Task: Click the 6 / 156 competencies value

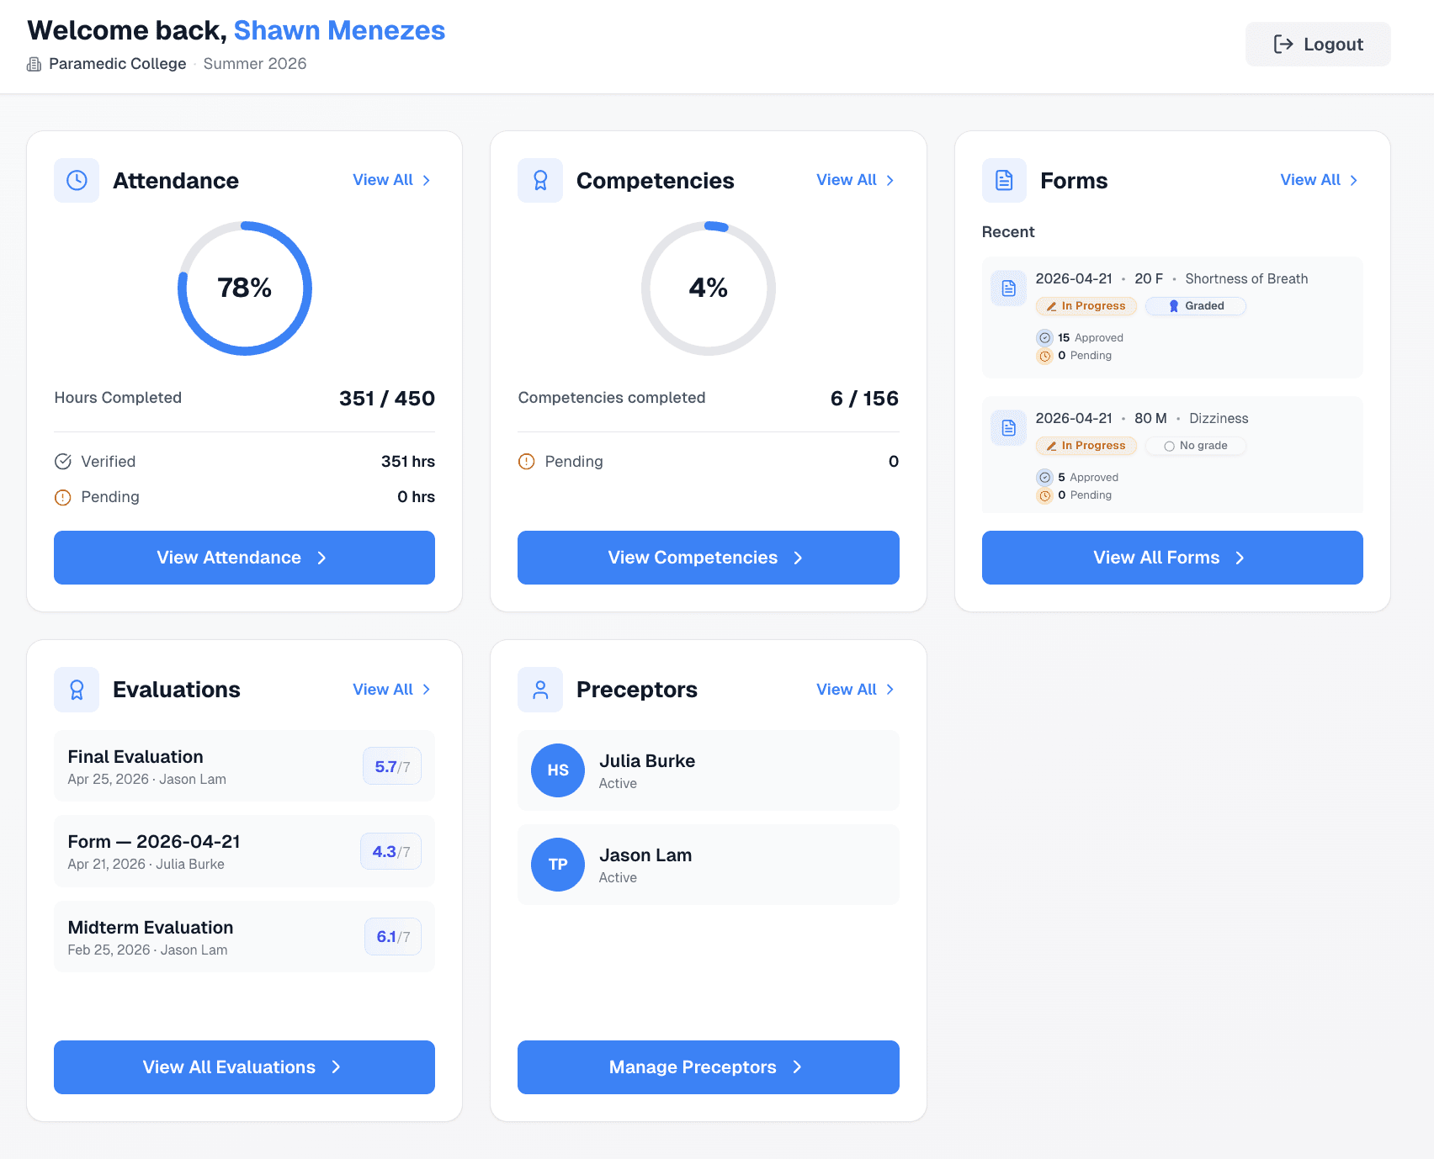Action: (x=864, y=399)
